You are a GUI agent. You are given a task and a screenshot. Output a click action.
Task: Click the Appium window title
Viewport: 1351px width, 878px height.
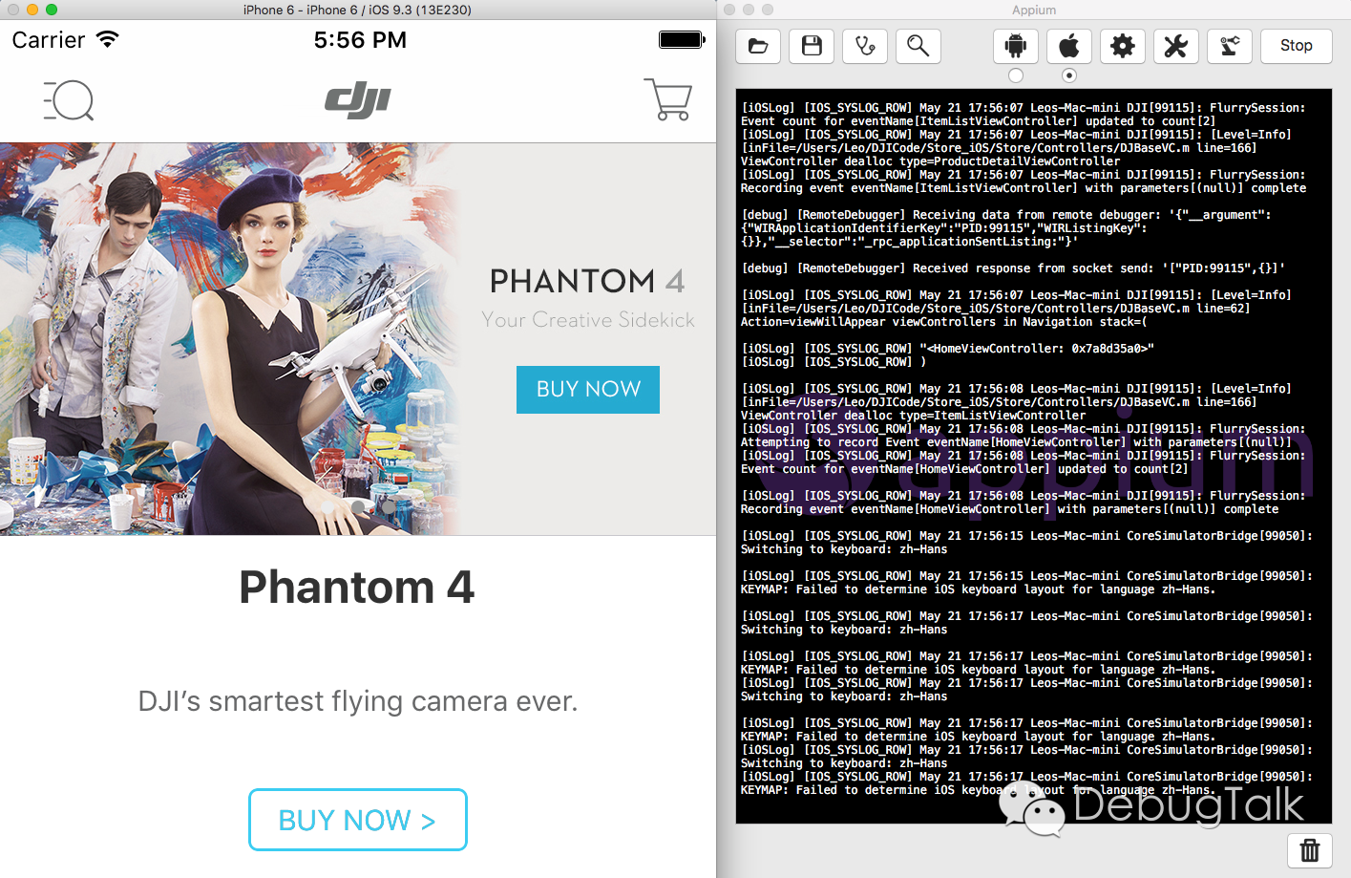1034,10
